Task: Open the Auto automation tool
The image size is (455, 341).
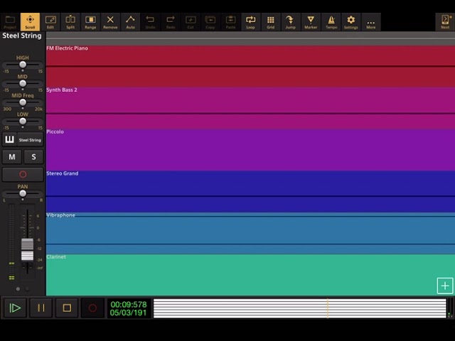Action: (x=130, y=22)
